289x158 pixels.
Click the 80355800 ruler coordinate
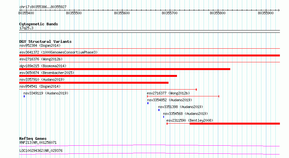coord(218,13)
